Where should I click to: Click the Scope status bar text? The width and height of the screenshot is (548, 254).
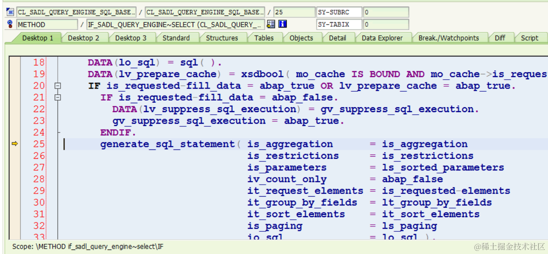pyautogui.click(x=87, y=246)
